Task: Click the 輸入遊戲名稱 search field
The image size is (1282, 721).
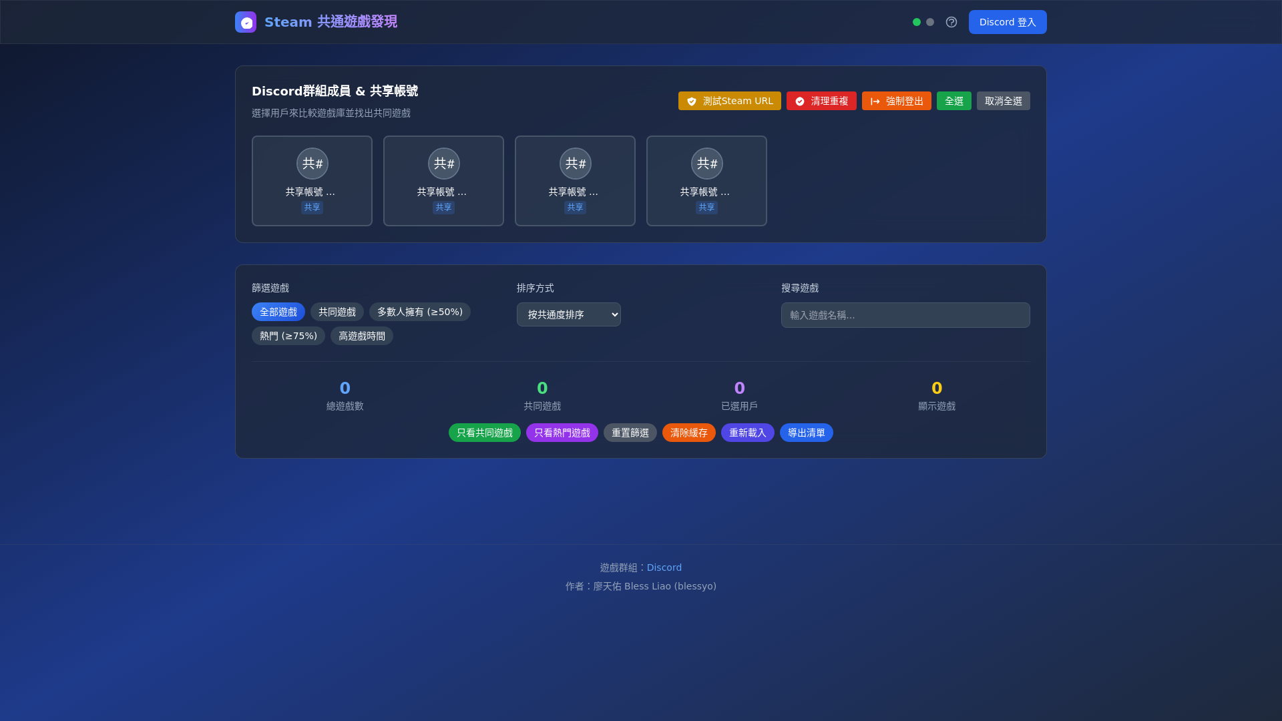Action: tap(905, 315)
